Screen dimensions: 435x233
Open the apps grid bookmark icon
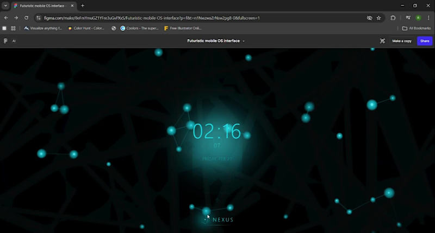point(13,28)
